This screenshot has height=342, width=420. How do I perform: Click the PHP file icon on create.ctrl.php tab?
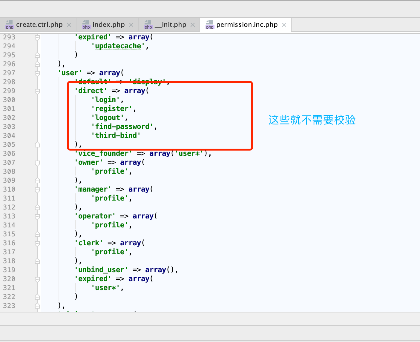pos(10,25)
